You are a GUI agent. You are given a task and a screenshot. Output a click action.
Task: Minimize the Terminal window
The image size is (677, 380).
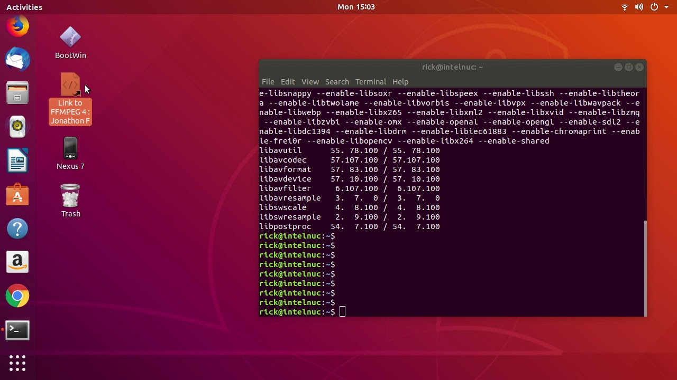pos(618,67)
